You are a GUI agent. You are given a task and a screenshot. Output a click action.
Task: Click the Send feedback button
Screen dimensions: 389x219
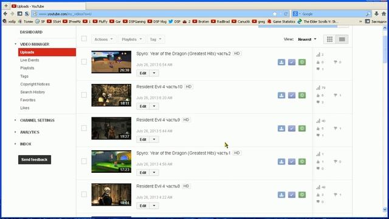(35, 159)
